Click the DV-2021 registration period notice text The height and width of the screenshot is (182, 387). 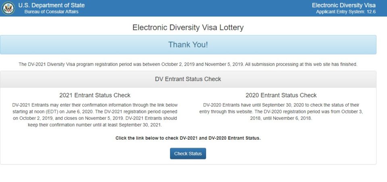tap(188, 64)
